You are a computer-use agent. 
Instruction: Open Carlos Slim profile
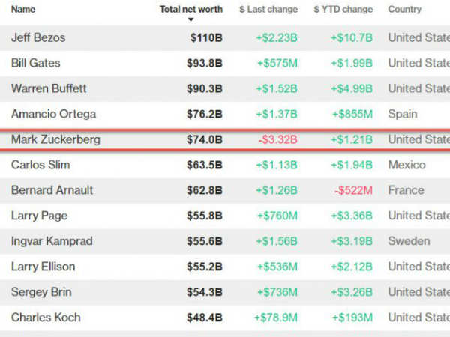40,165
